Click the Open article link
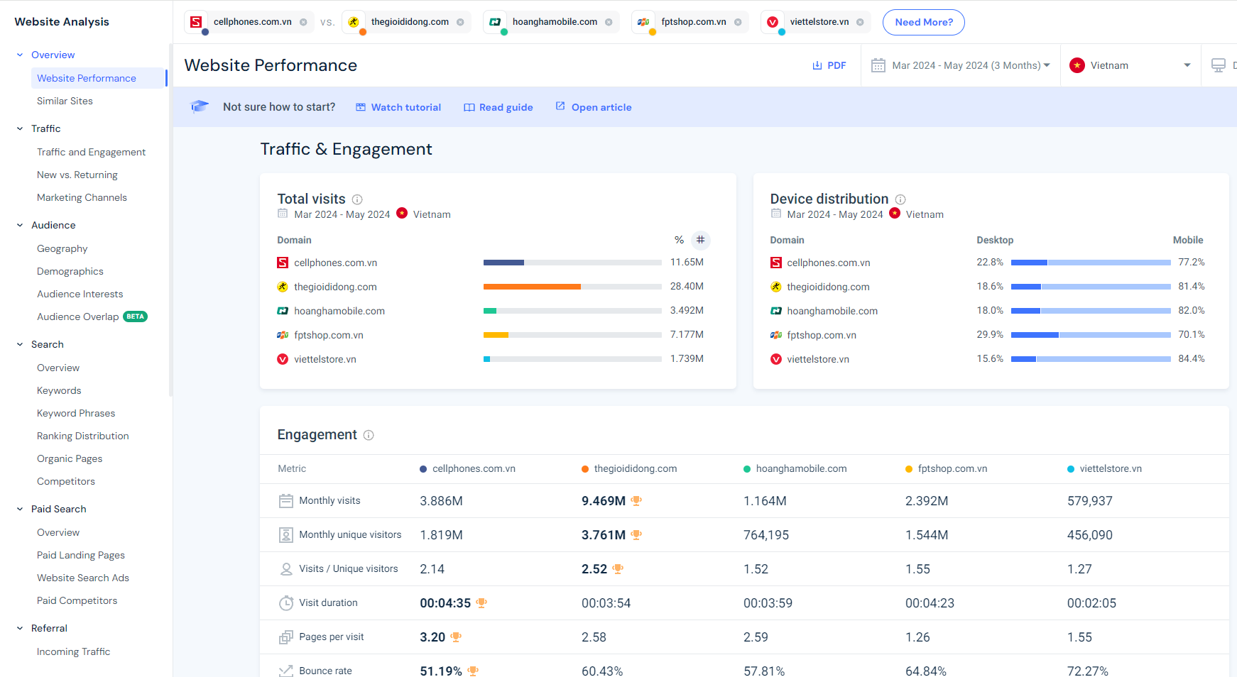 [x=594, y=107]
